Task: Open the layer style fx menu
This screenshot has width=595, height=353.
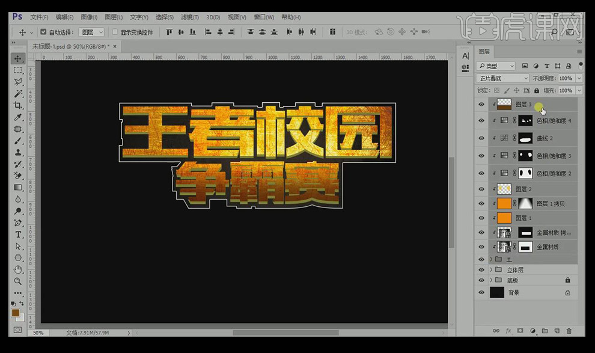Action: [508, 331]
